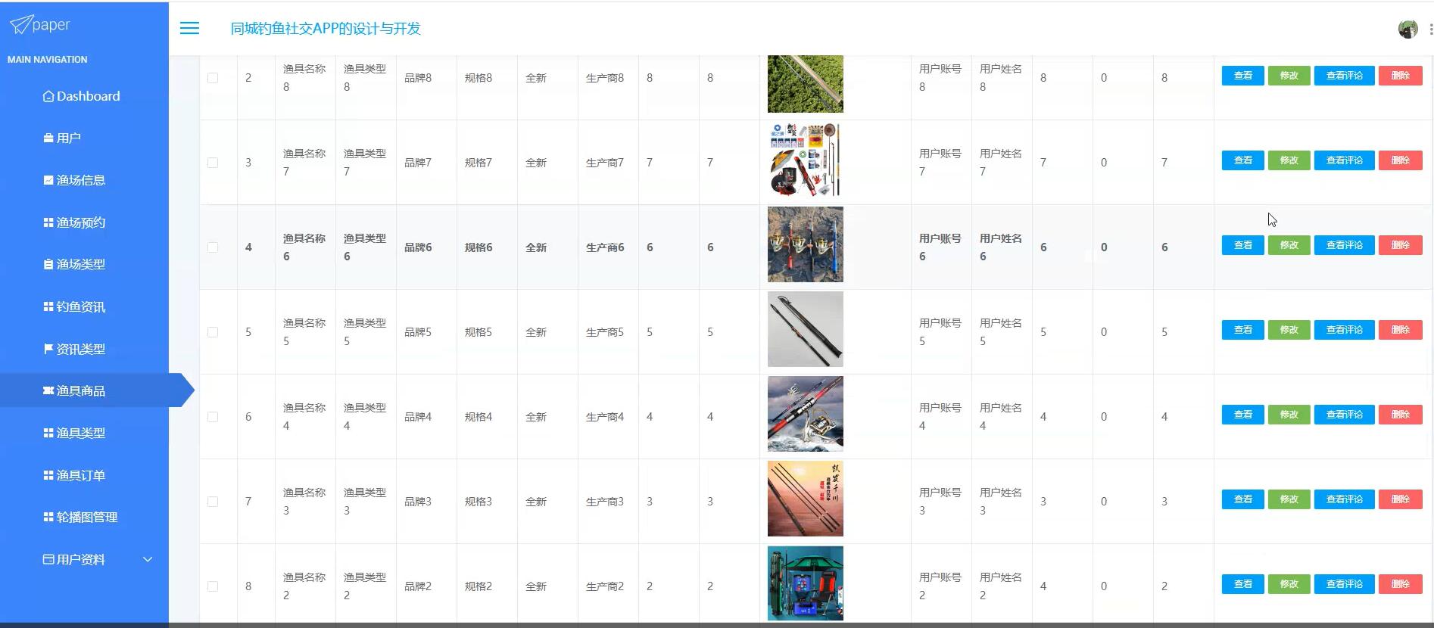The height and width of the screenshot is (628, 1434).
Task: Open the reels image for 渔具名称6
Action: coord(805,244)
